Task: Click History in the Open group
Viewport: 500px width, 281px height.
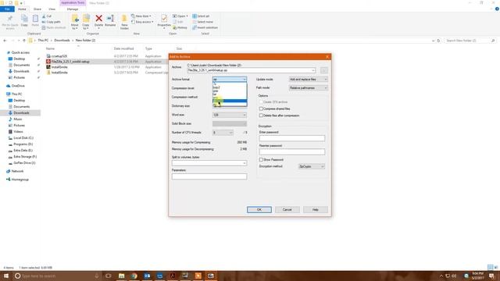Action: point(180,28)
